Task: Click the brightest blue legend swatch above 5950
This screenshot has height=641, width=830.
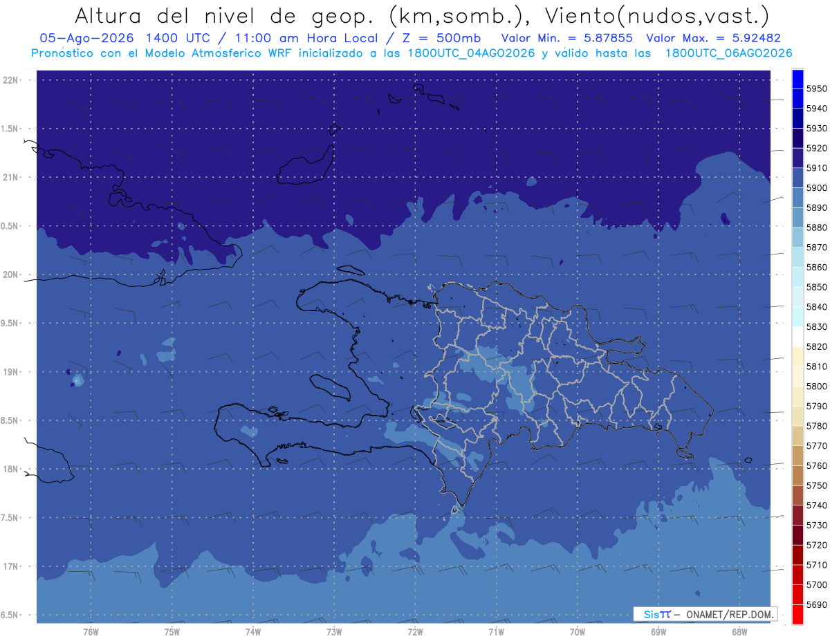Action: coord(797,79)
